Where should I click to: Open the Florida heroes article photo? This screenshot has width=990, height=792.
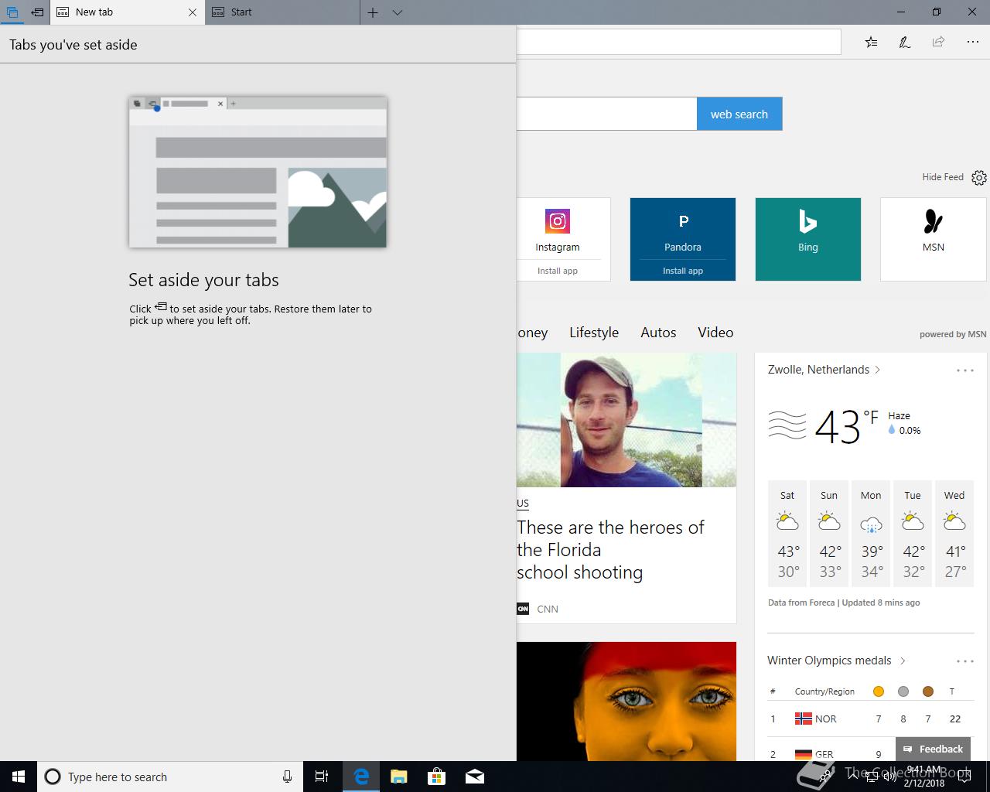pyautogui.click(x=626, y=420)
